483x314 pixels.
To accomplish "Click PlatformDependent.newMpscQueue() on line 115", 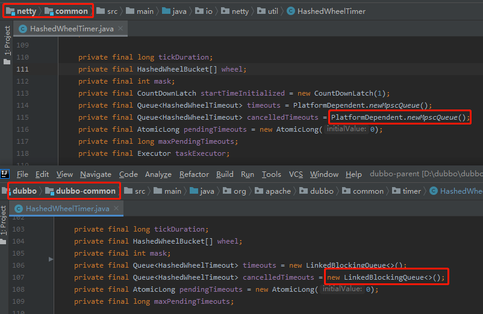I will pos(400,117).
